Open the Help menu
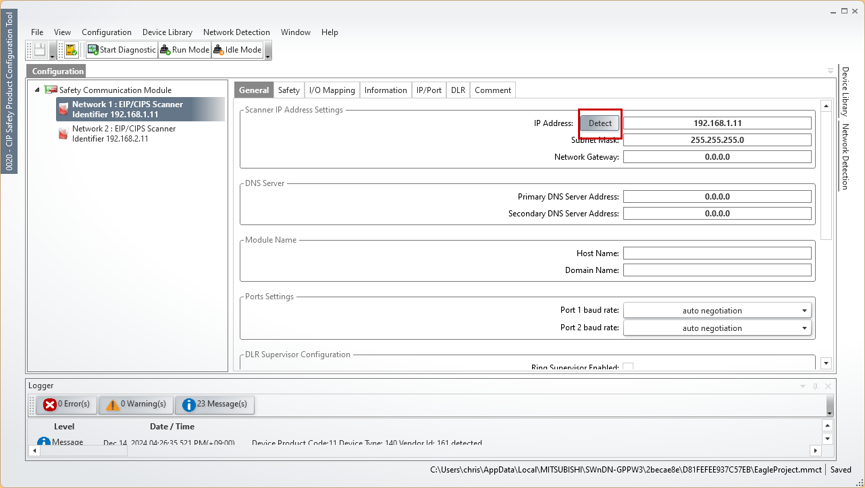 pos(330,32)
